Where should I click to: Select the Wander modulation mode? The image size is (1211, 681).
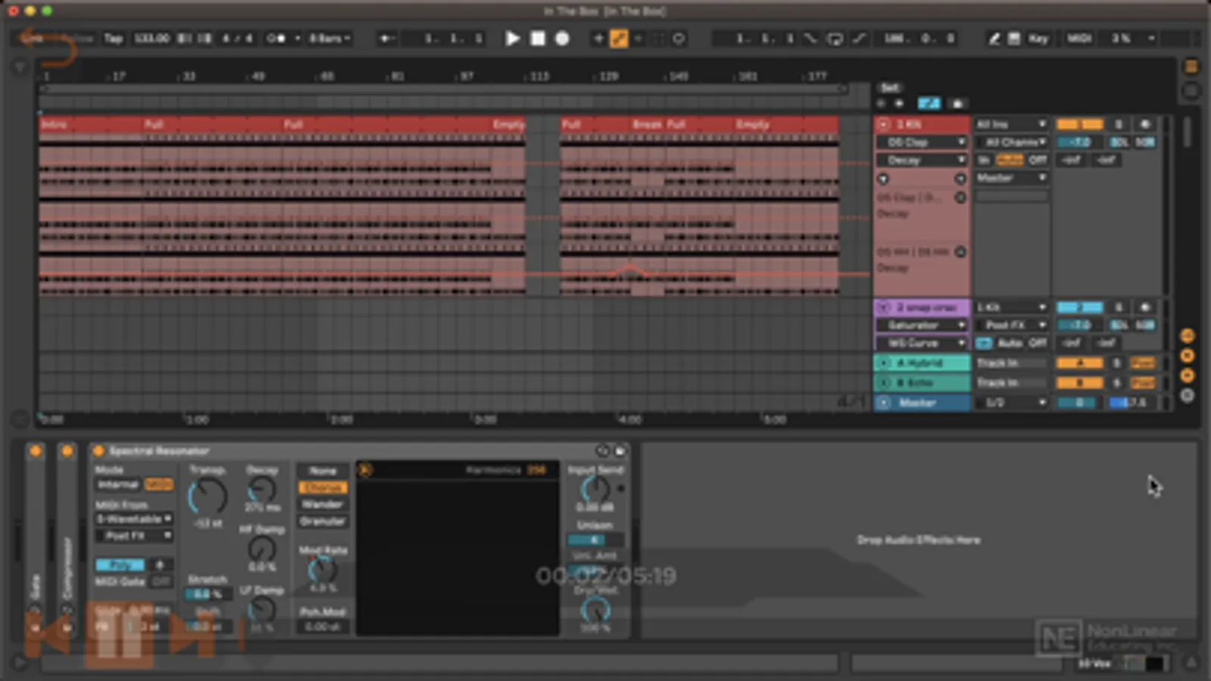[323, 505]
